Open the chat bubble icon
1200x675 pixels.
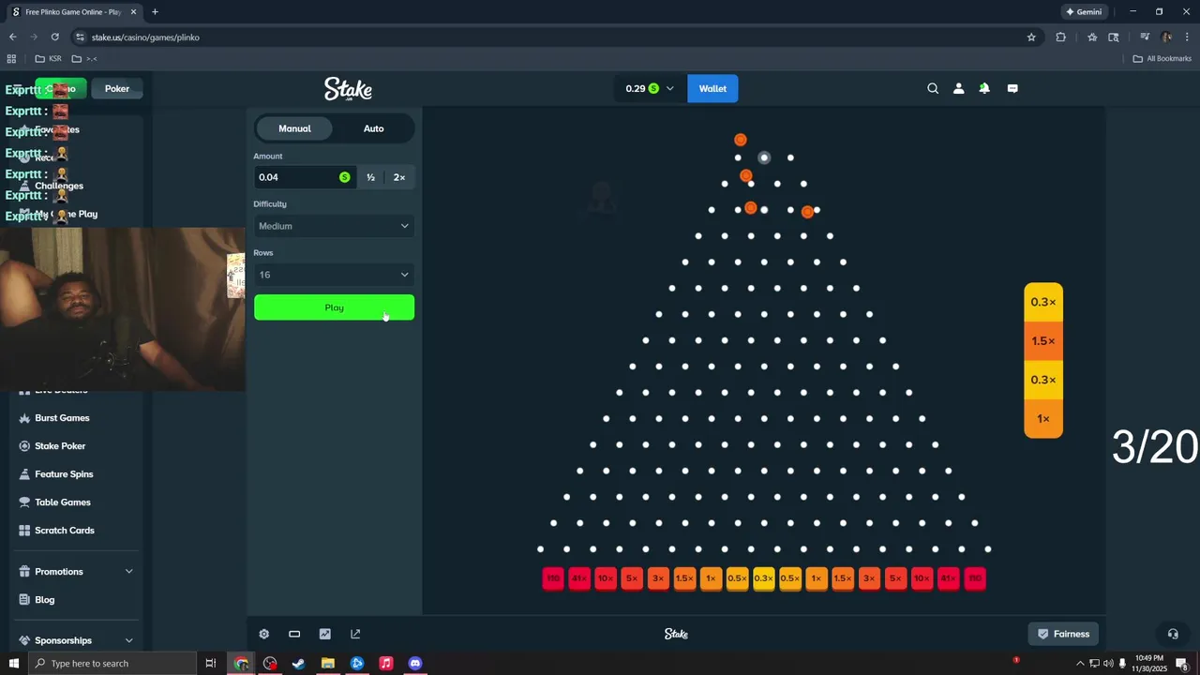[1012, 88]
